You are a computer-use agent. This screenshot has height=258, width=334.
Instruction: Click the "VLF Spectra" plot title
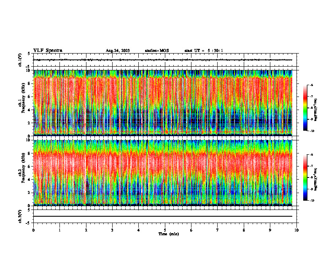coord(48,51)
